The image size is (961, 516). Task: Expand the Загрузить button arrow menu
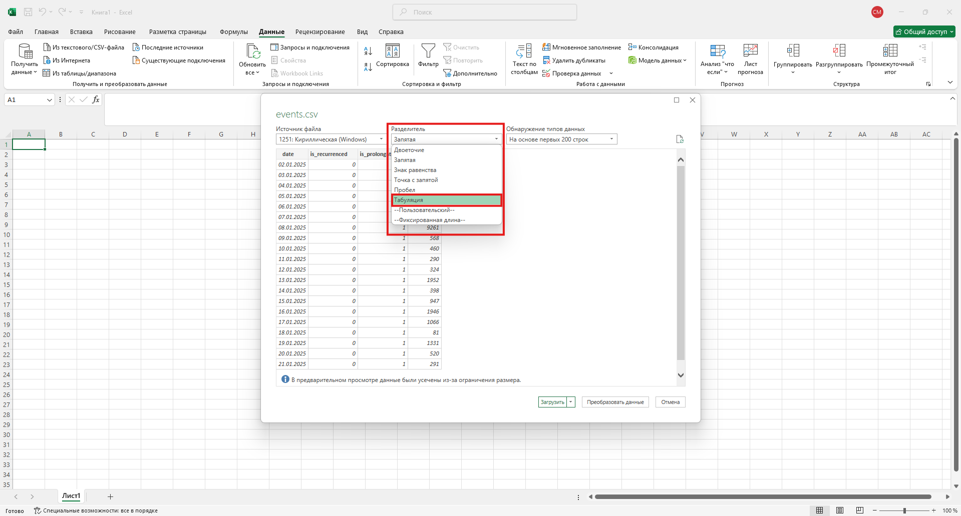coord(571,402)
